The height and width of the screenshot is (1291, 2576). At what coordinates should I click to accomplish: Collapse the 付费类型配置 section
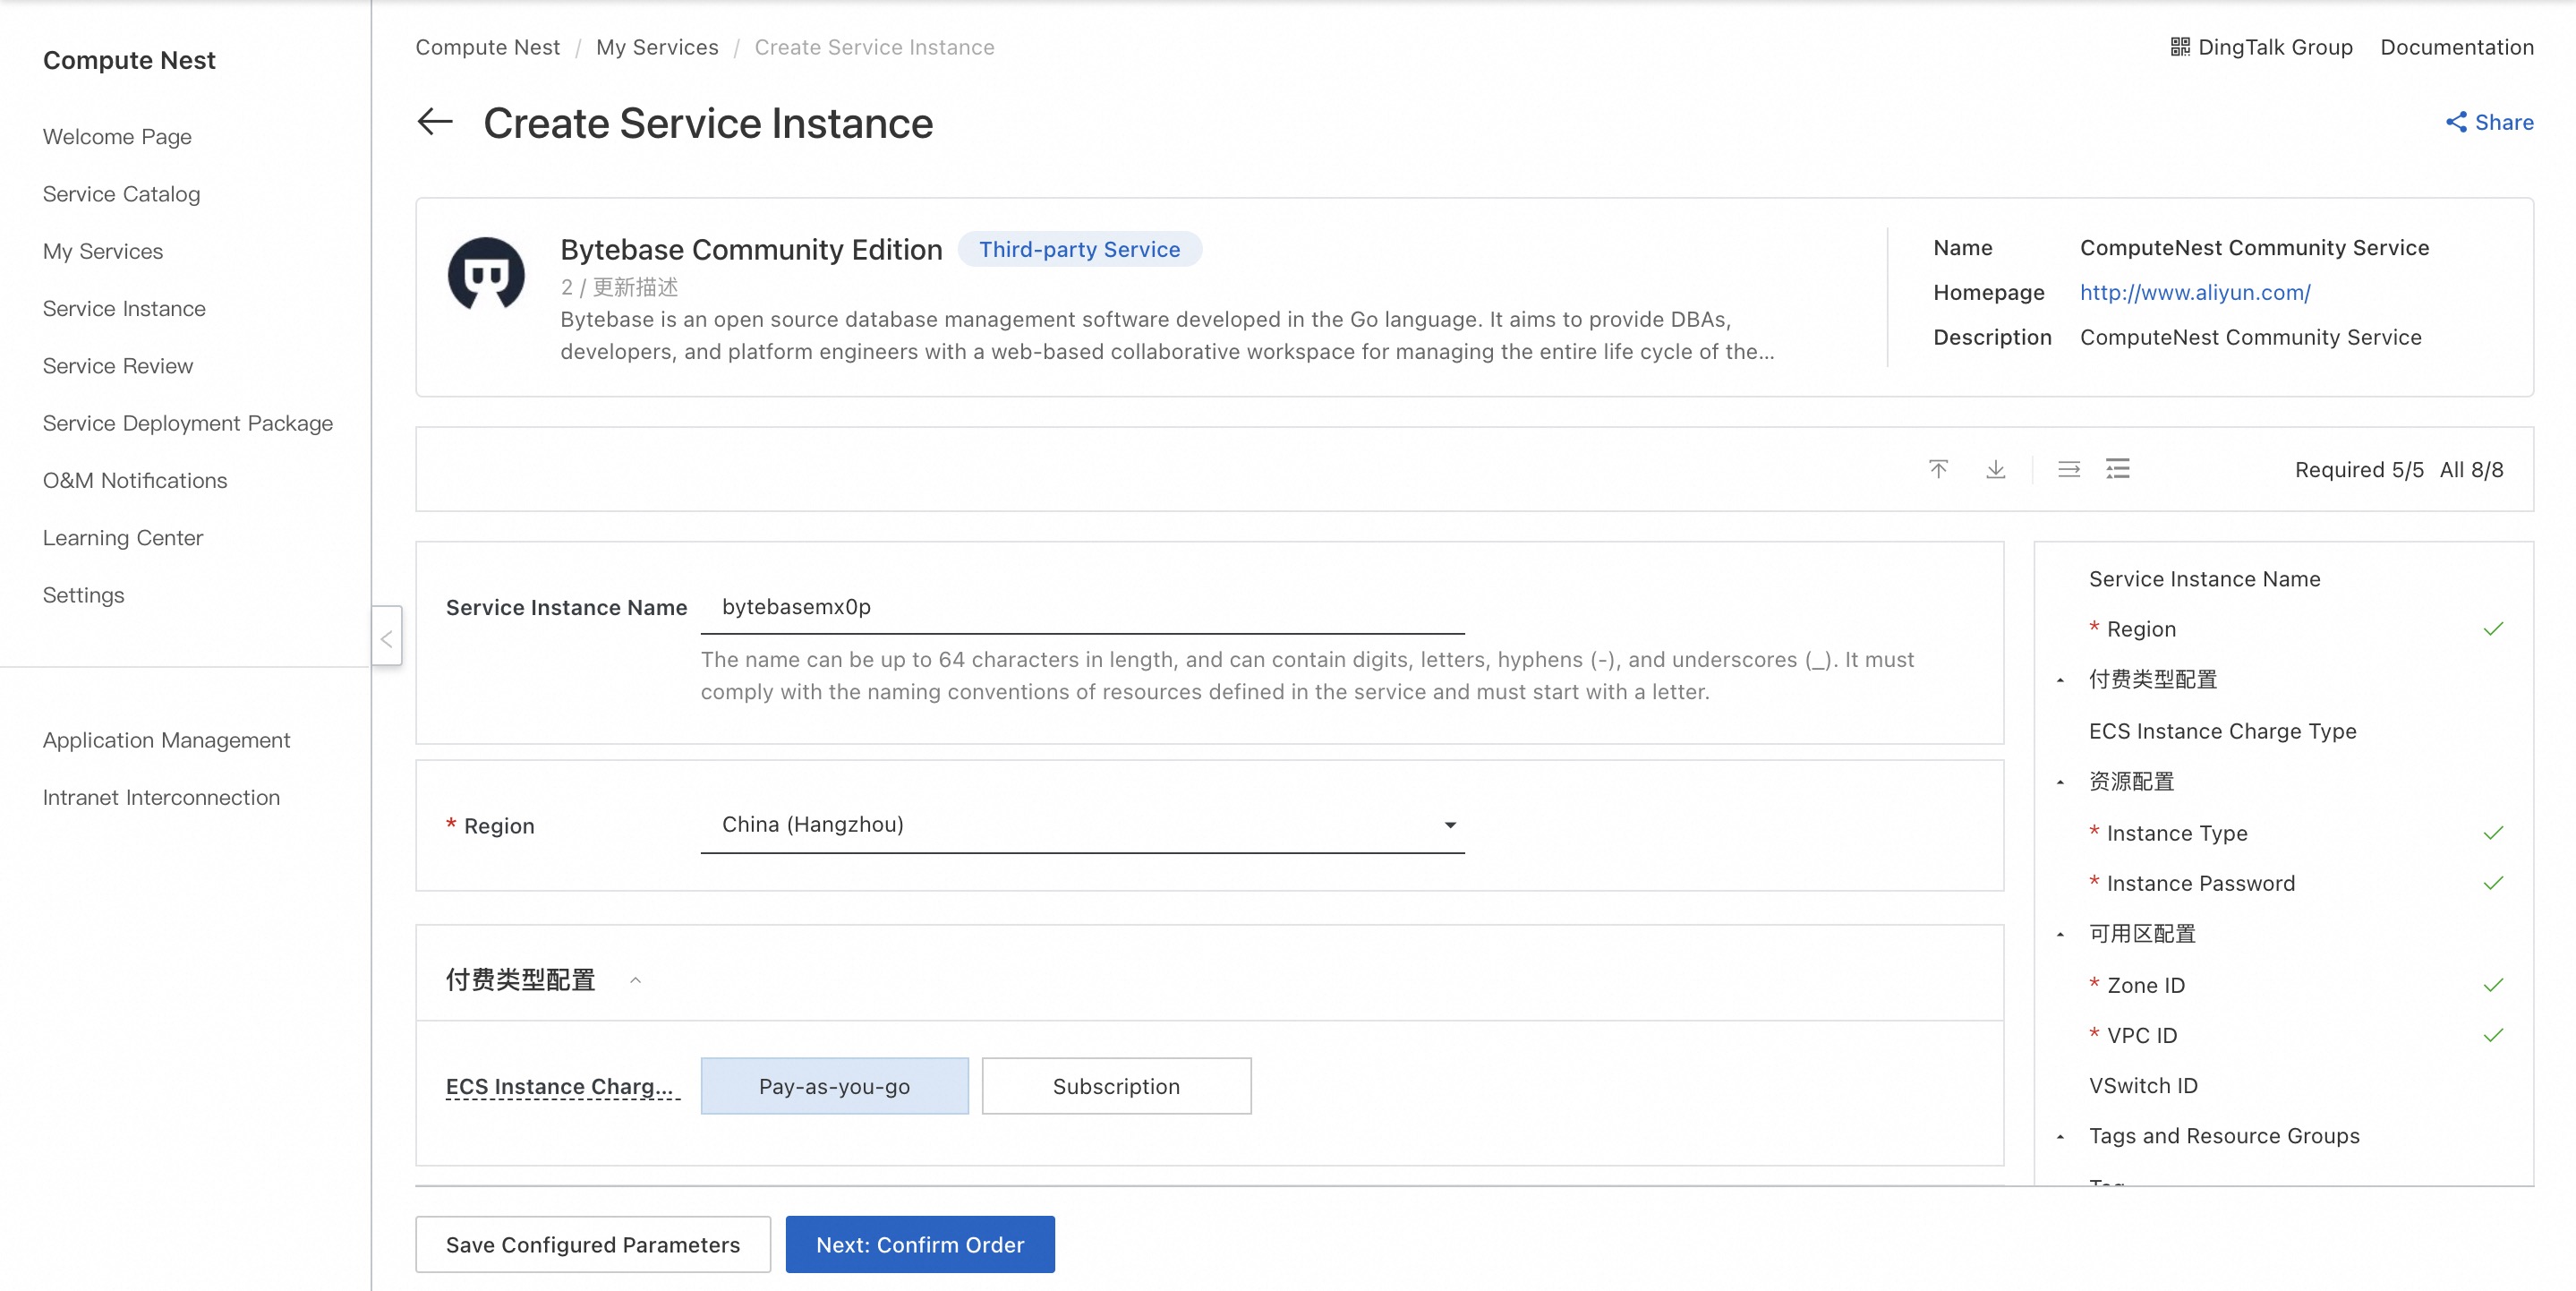pos(635,980)
